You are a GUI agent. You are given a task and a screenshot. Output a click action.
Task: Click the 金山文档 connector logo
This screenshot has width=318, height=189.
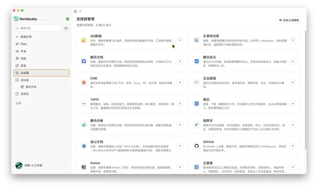84,146
